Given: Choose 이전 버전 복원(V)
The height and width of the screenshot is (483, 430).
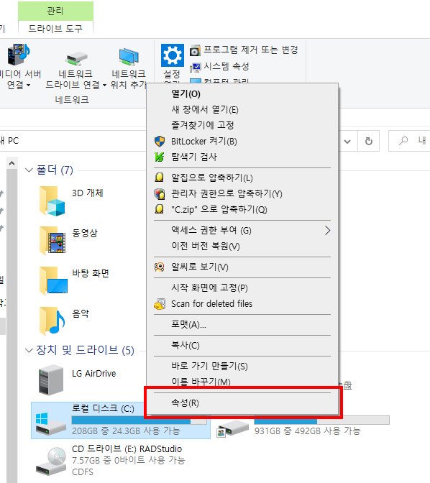Looking at the screenshot, I should tap(242, 246).
